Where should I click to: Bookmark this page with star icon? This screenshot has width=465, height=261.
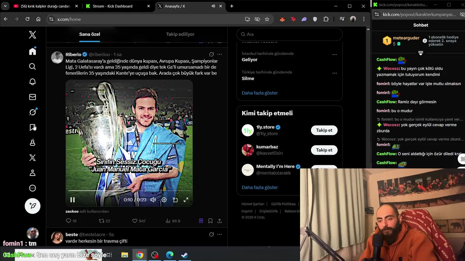pyautogui.click(x=267, y=19)
